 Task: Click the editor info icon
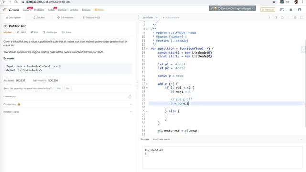tap(270, 18)
